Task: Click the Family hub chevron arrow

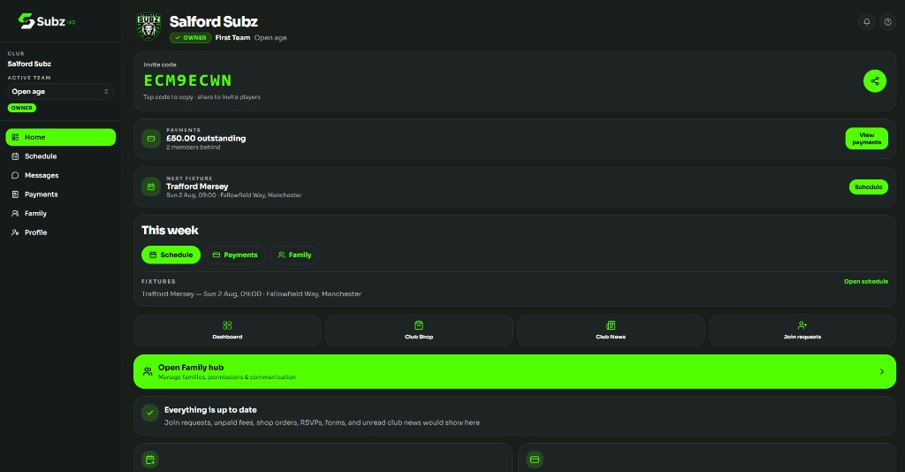Action: 881,371
